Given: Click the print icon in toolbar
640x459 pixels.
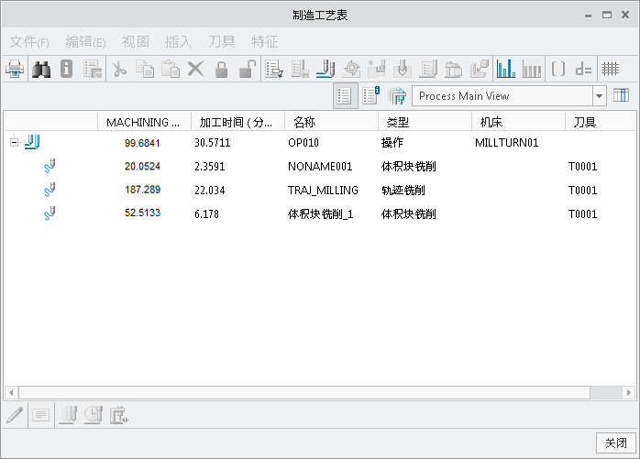Looking at the screenshot, I should [x=15, y=69].
